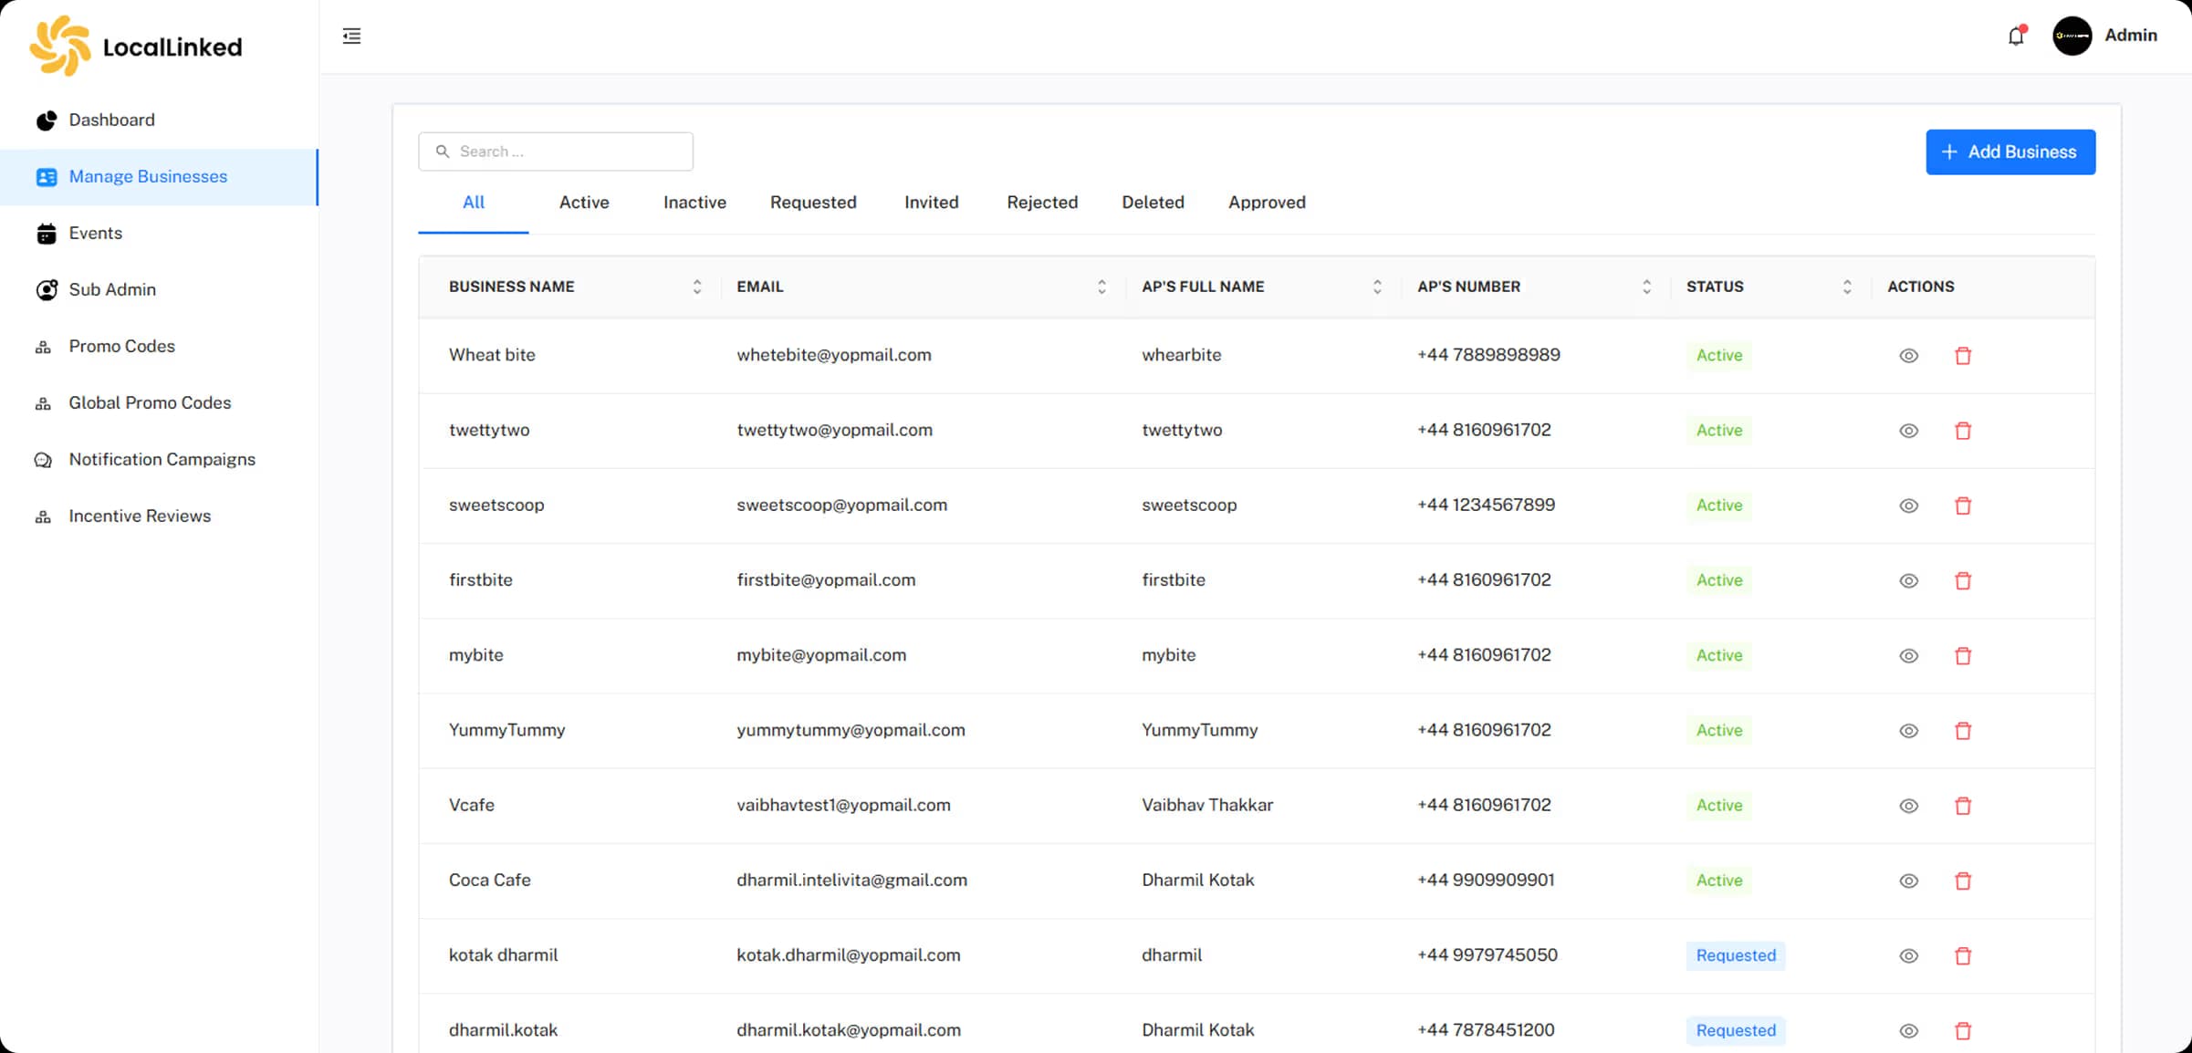This screenshot has width=2192, height=1053.
Task: View kotak dharmil details via eye icon
Action: point(1908,955)
